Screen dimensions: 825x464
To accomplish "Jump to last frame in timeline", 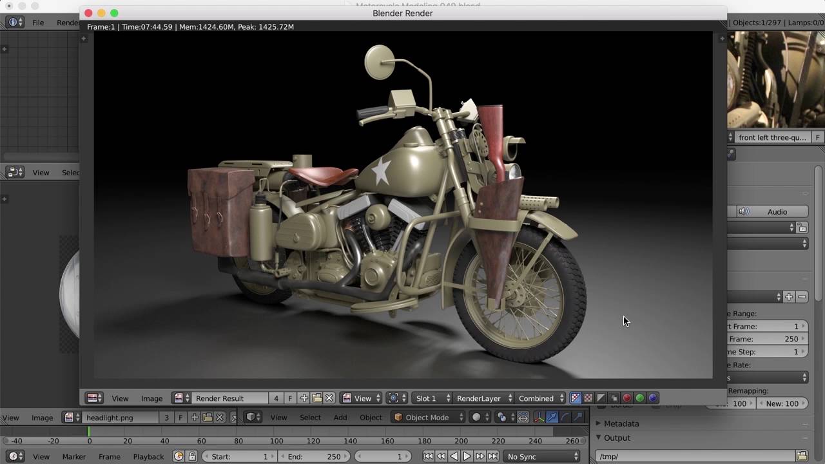I will [x=493, y=456].
